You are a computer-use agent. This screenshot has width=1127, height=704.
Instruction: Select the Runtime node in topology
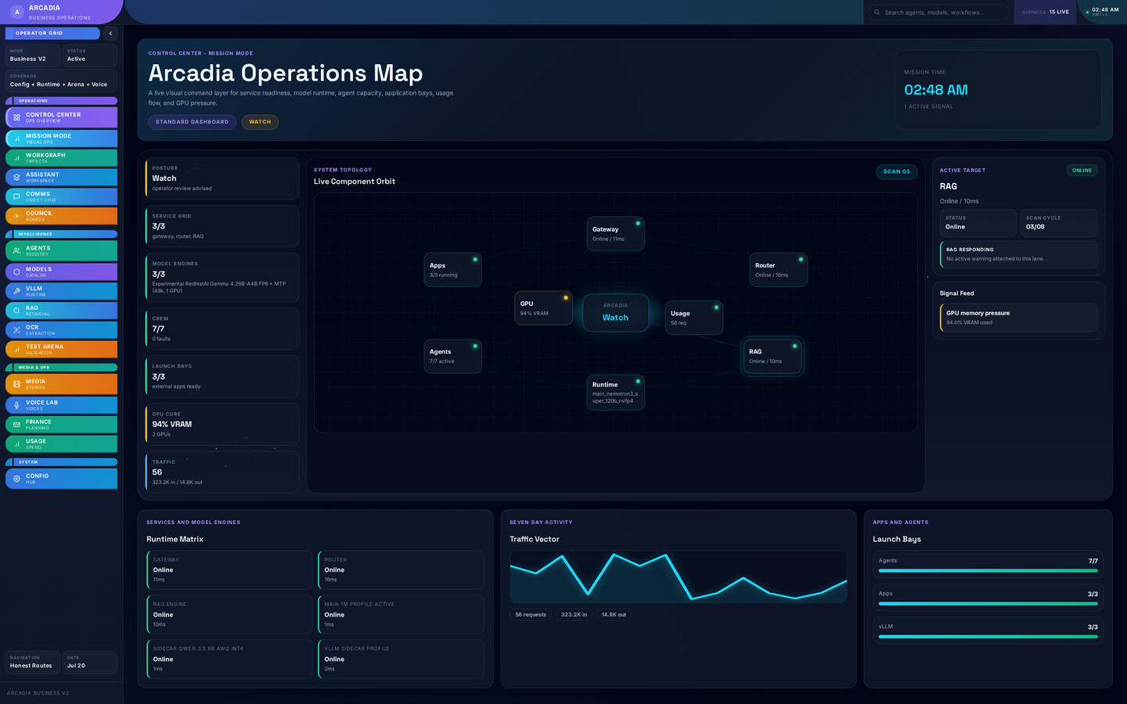[x=616, y=392]
